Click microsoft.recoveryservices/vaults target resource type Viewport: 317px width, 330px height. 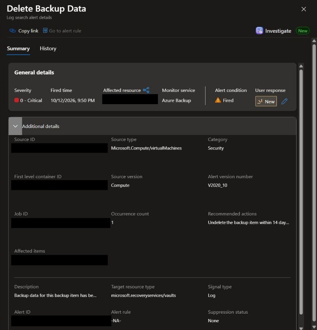coord(143,295)
